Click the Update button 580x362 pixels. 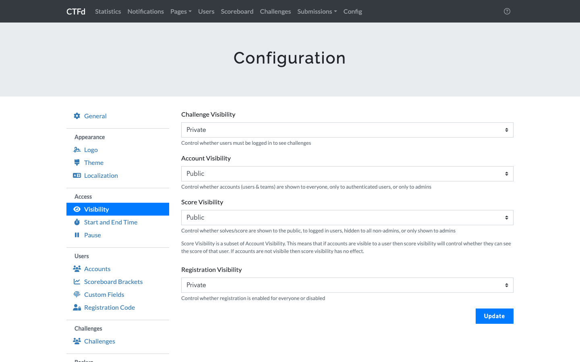click(494, 316)
